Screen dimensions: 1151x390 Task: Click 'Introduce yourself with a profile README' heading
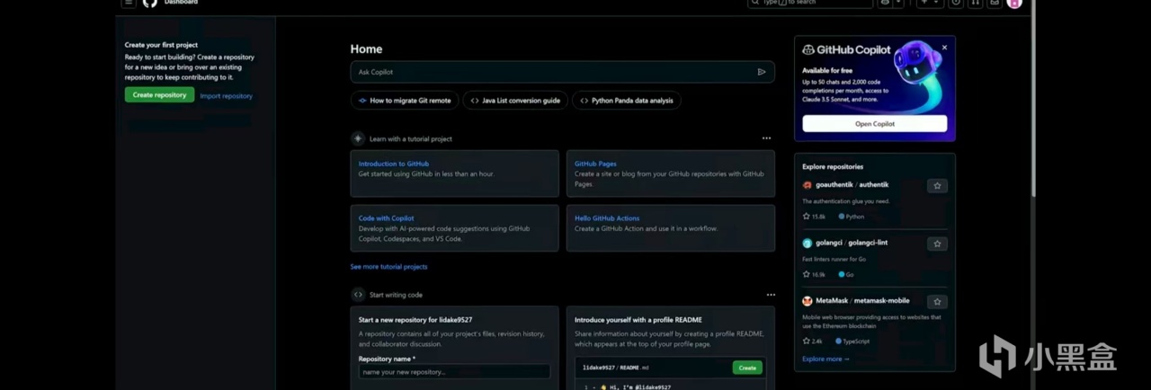point(638,320)
